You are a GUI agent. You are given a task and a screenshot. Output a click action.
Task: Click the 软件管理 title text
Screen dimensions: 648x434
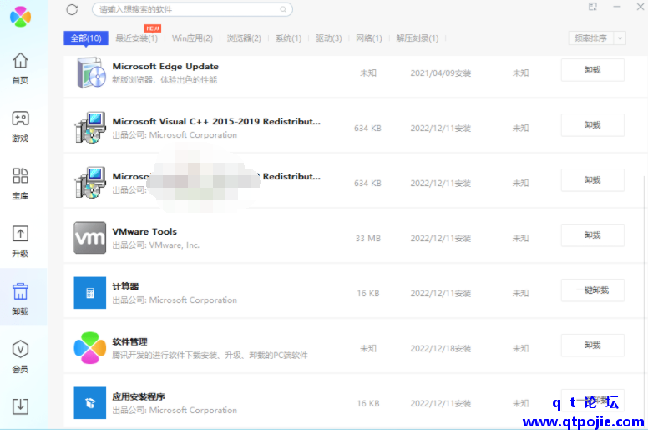(x=129, y=341)
